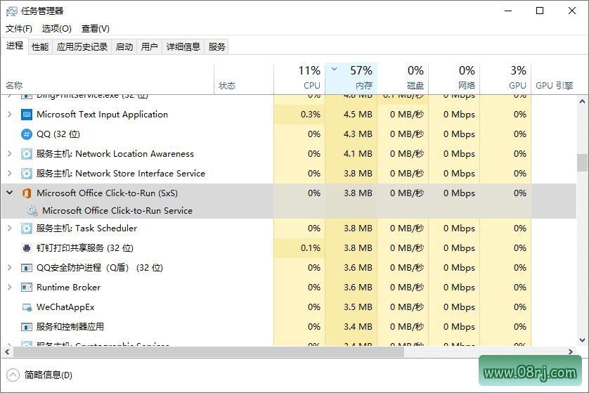This screenshot has height=393, width=589.
Task: Click the 简略信息(D) button
Action: pos(39,375)
